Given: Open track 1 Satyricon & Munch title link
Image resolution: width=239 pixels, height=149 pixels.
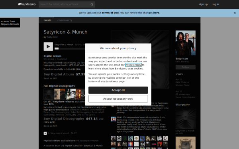Looking at the screenshot, I should coord(60,133).
